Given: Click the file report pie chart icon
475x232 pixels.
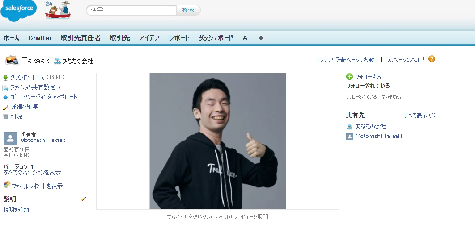Looking at the screenshot, I should coord(7,185).
